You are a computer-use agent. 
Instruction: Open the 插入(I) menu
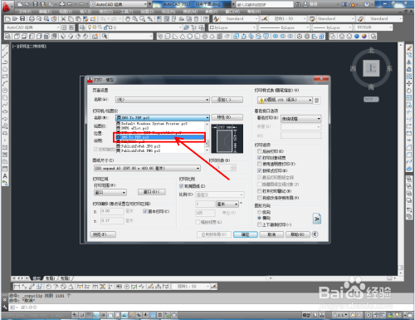pyautogui.click(x=85, y=12)
